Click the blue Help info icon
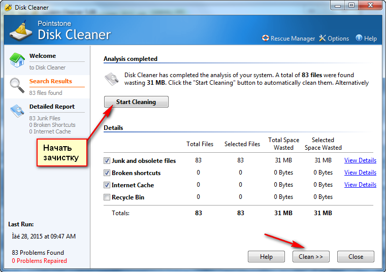 click(359, 38)
